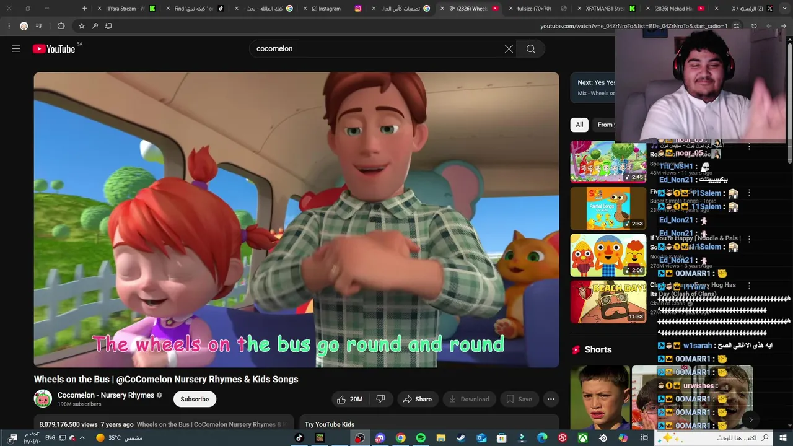Like the video with the 20M thumbs-up
Image resolution: width=793 pixels, height=446 pixels.
click(x=349, y=399)
